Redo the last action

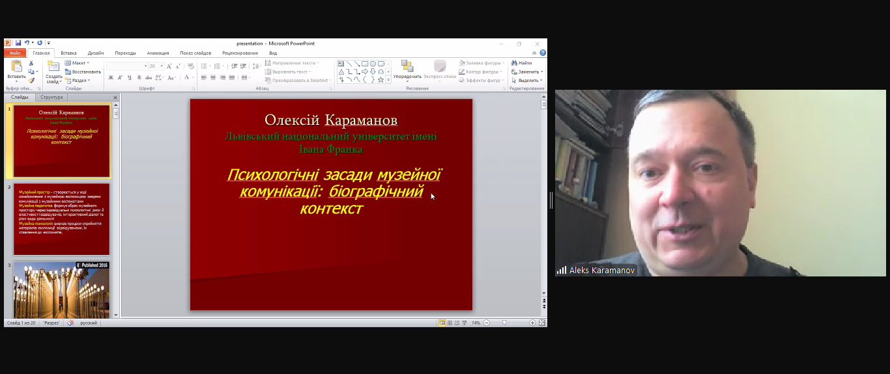pyautogui.click(x=40, y=43)
